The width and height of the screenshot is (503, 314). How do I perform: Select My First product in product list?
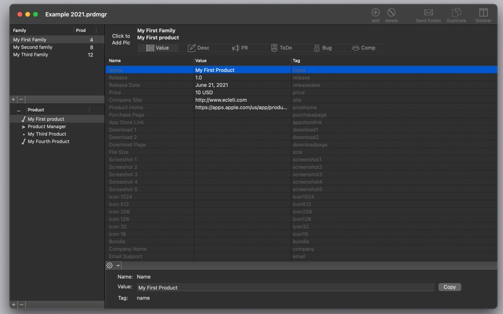coord(57,119)
